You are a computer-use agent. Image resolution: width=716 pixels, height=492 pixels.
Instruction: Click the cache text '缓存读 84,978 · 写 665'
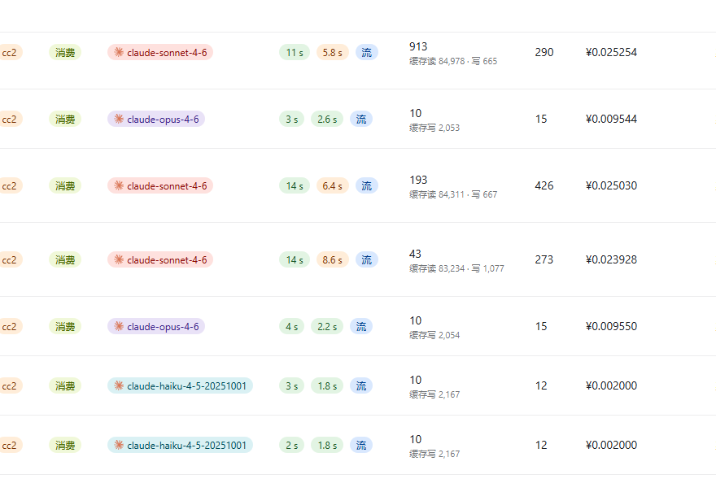(453, 61)
